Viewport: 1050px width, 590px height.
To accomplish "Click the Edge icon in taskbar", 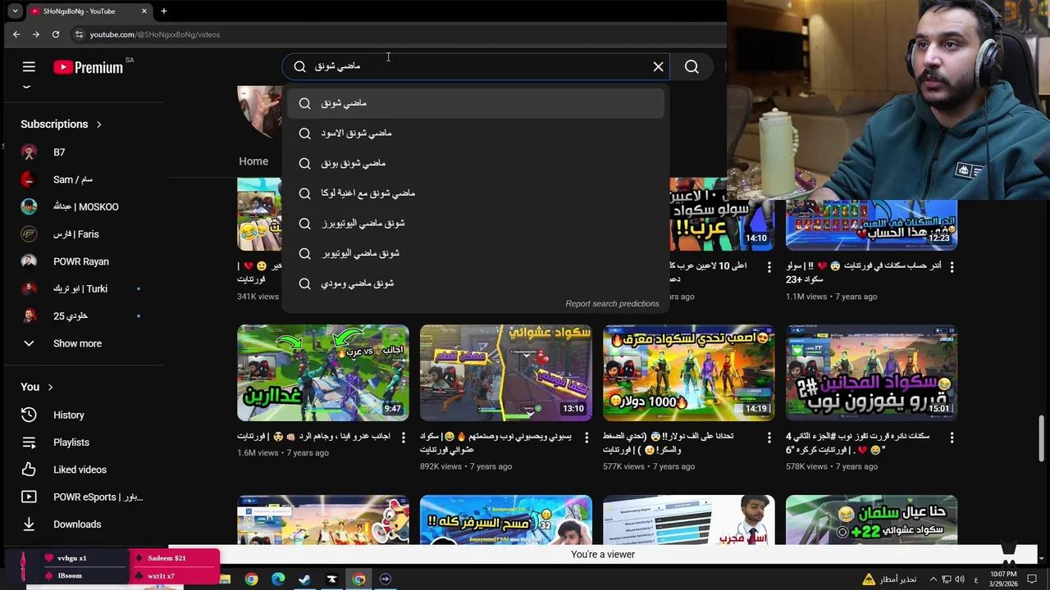I will [278, 579].
